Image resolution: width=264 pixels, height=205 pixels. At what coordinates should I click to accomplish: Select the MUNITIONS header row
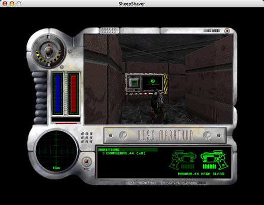(x=128, y=150)
